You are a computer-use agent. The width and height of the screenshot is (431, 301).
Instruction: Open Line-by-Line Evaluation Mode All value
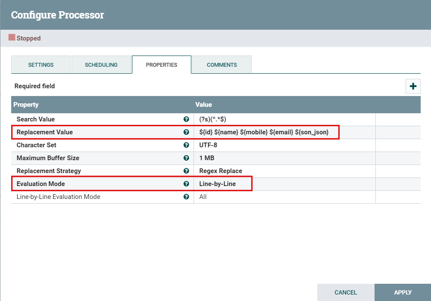point(284,197)
